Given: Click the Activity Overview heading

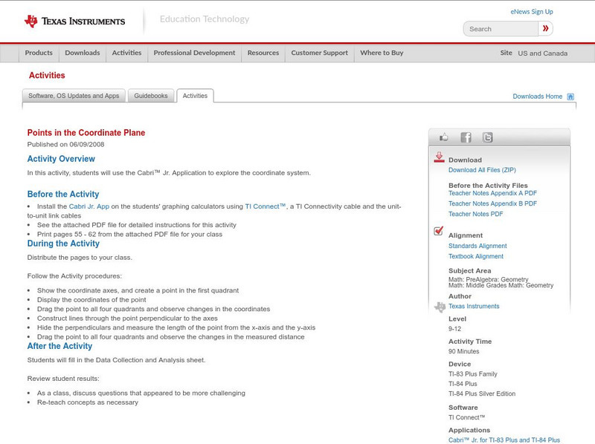Looking at the screenshot, I should coord(61,159).
